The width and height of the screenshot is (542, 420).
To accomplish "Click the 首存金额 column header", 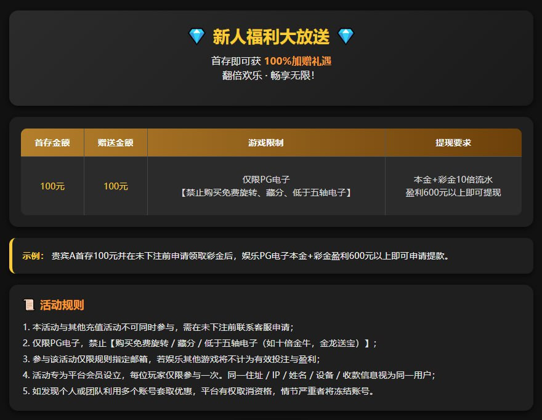I will (x=52, y=143).
